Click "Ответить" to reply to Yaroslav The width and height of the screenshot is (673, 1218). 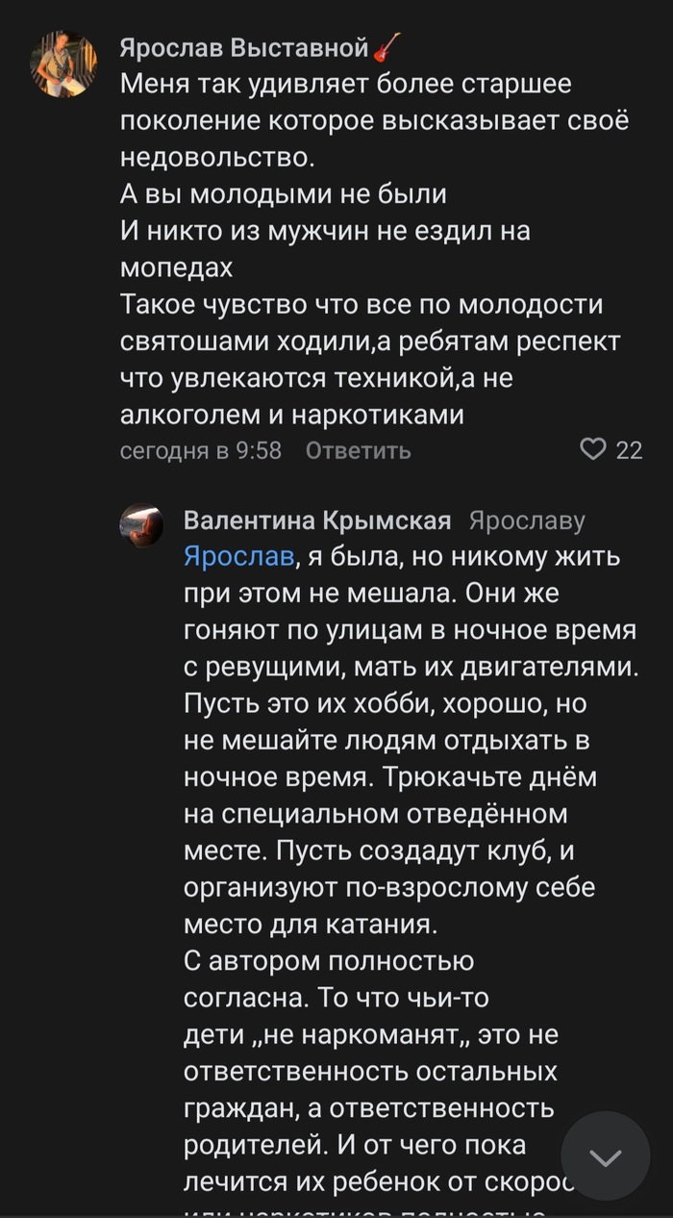[x=358, y=450]
